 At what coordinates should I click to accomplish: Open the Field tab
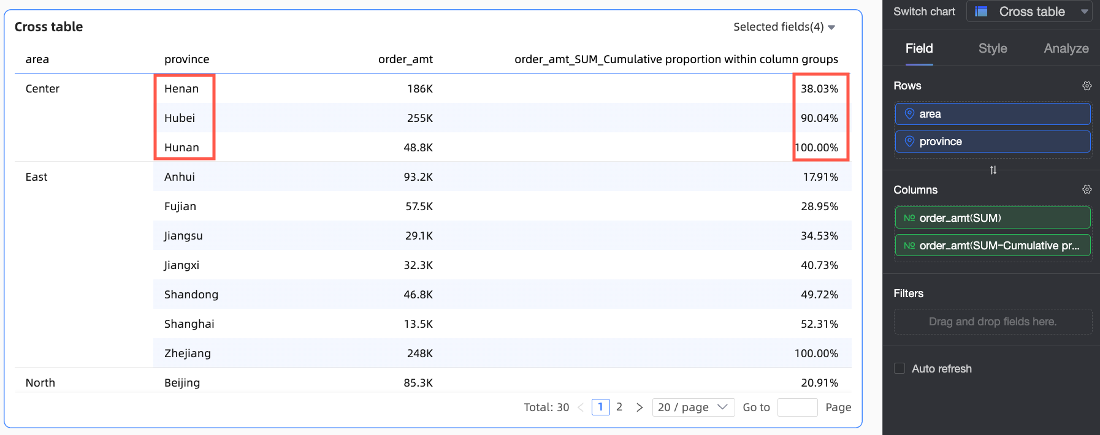click(919, 48)
